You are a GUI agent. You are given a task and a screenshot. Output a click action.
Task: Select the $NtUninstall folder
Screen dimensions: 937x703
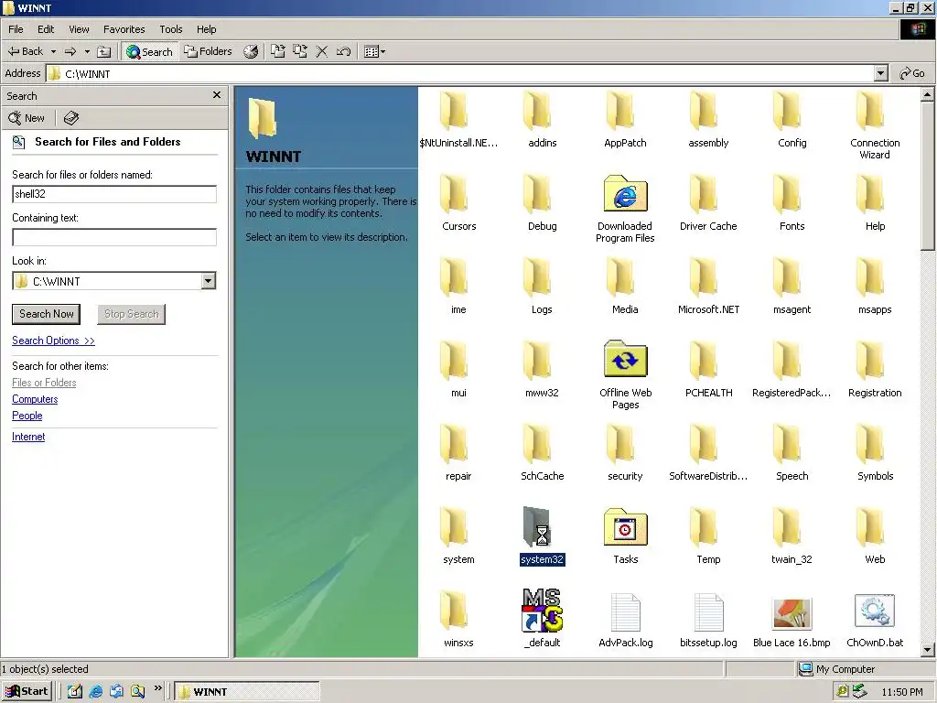click(458, 118)
